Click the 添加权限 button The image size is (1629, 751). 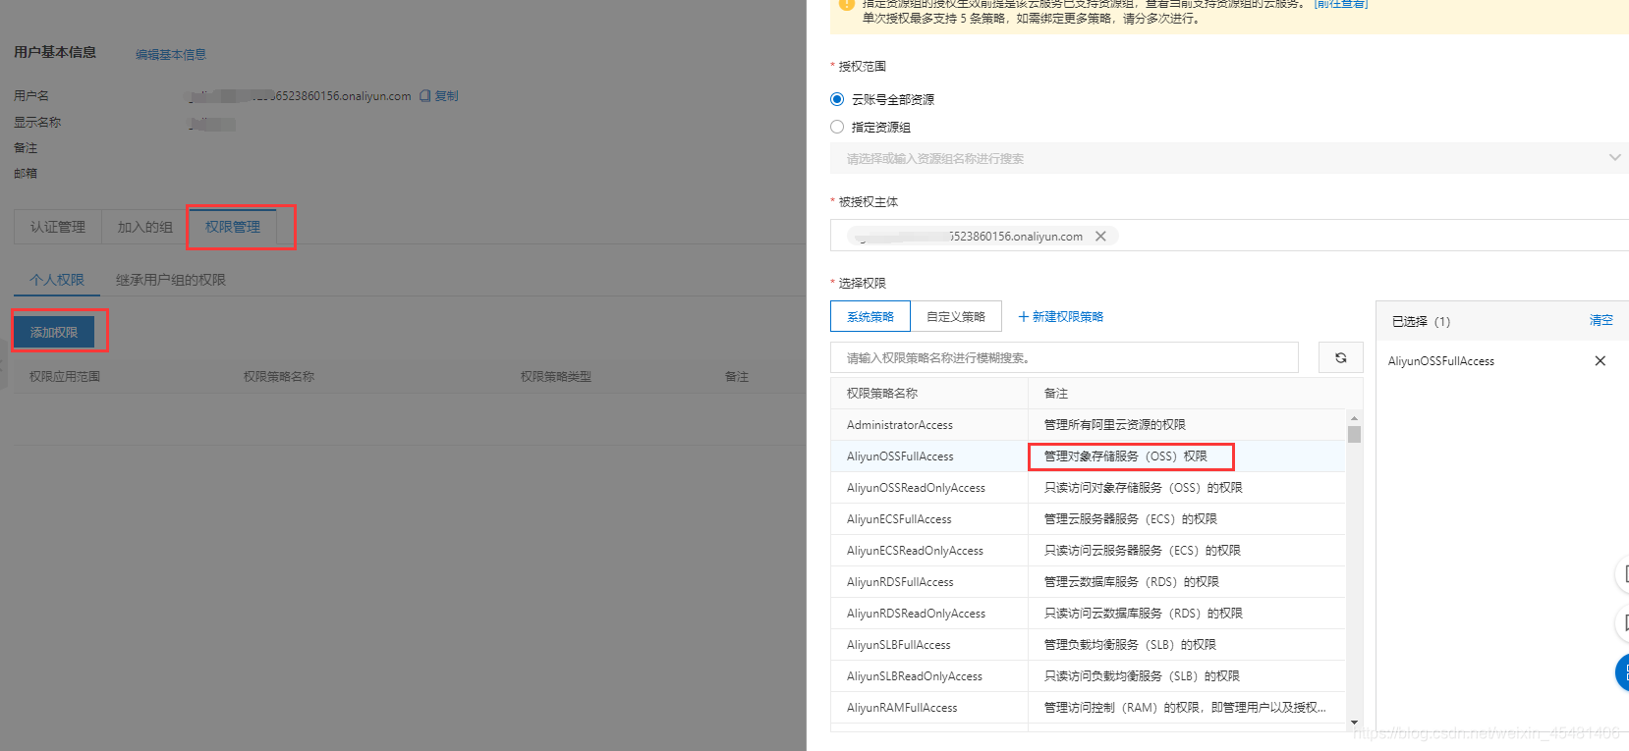point(54,333)
